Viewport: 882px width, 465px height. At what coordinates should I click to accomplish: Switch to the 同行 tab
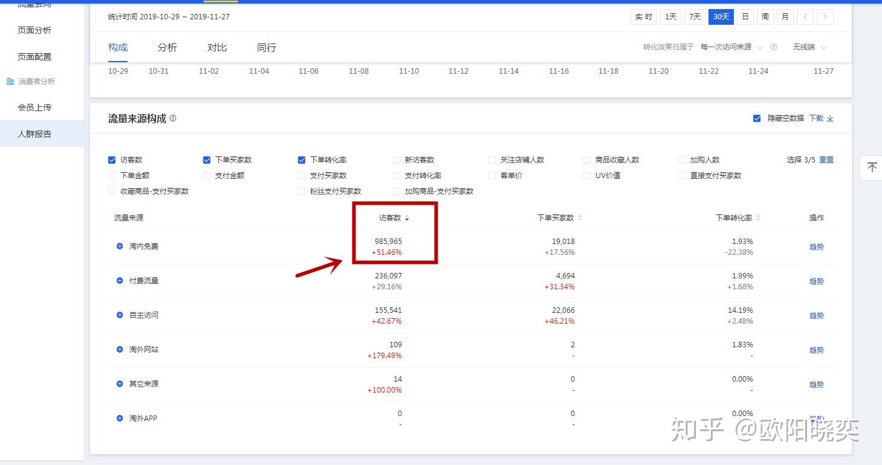click(267, 47)
